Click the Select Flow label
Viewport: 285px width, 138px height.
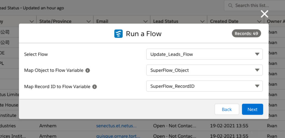36,54
